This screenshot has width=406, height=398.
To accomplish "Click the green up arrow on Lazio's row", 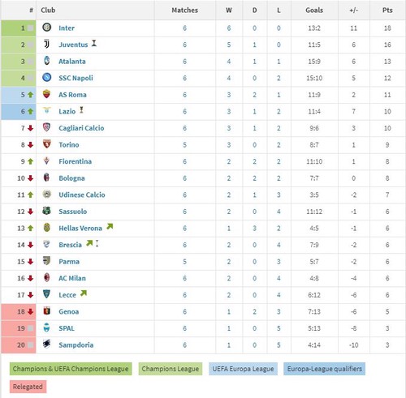I will click(30, 111).
